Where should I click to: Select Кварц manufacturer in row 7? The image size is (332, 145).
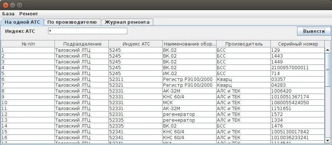[244, 85]
